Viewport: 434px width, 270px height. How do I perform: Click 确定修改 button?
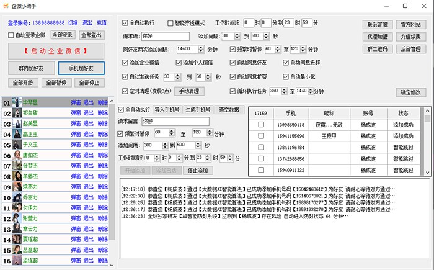(x=410, y=92)
